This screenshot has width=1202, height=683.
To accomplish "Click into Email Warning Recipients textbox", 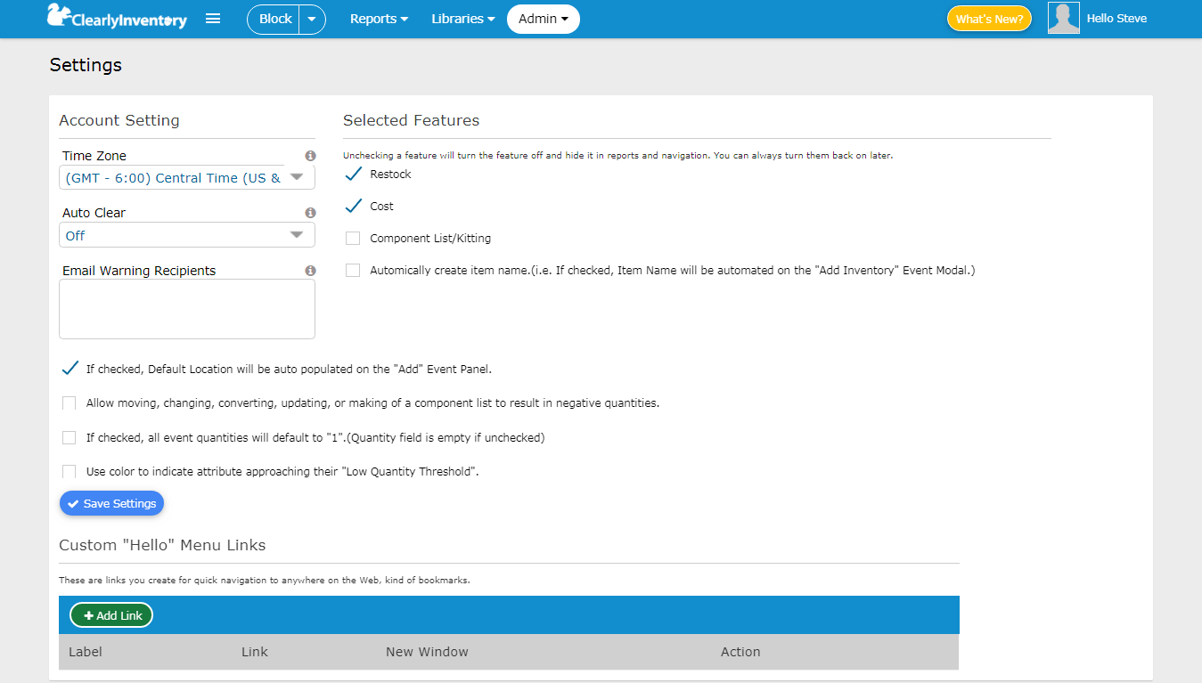I will coord(187,309).
